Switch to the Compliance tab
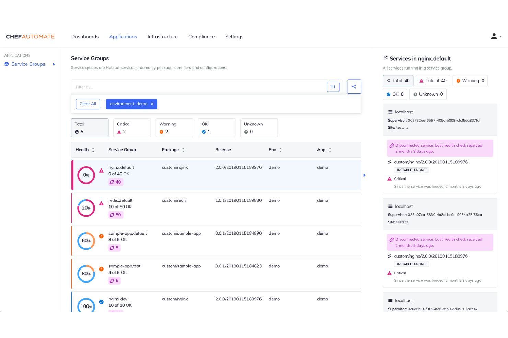 coord(201,37)
